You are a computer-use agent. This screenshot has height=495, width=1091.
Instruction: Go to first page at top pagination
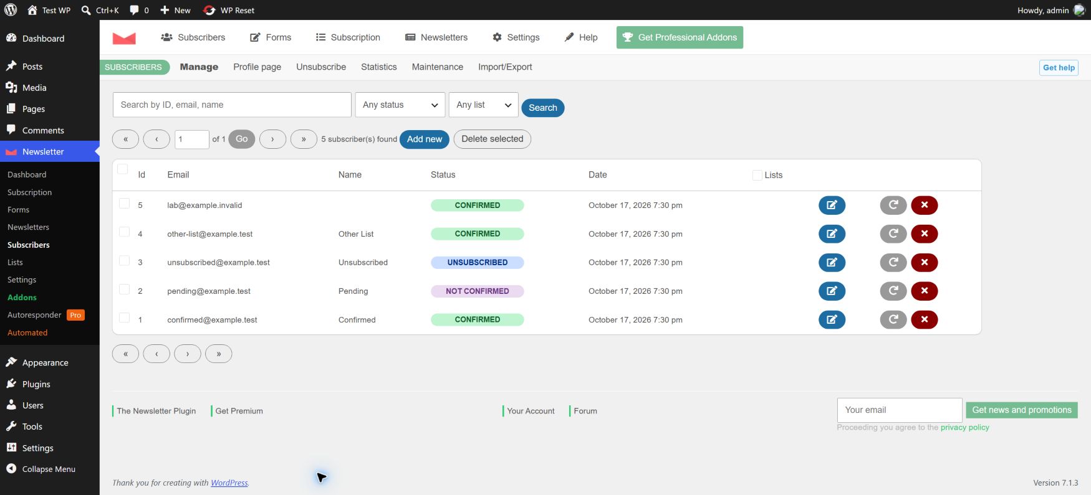pos(125,139)
